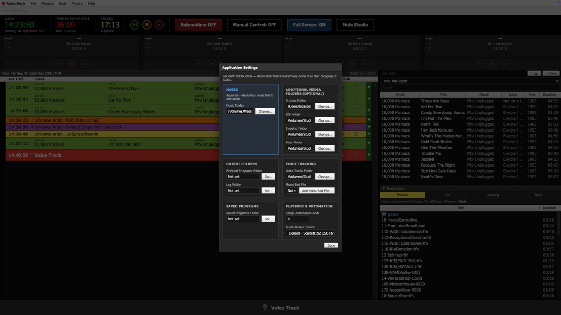
Task: Click Deck C eject icon
Action: pyautogui.click(x=365, y=64)
